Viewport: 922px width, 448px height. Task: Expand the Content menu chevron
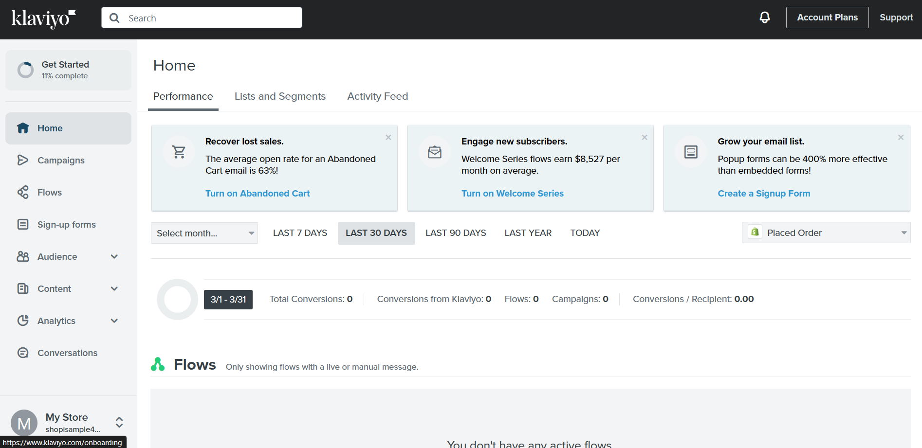click(x=114, y=288)
